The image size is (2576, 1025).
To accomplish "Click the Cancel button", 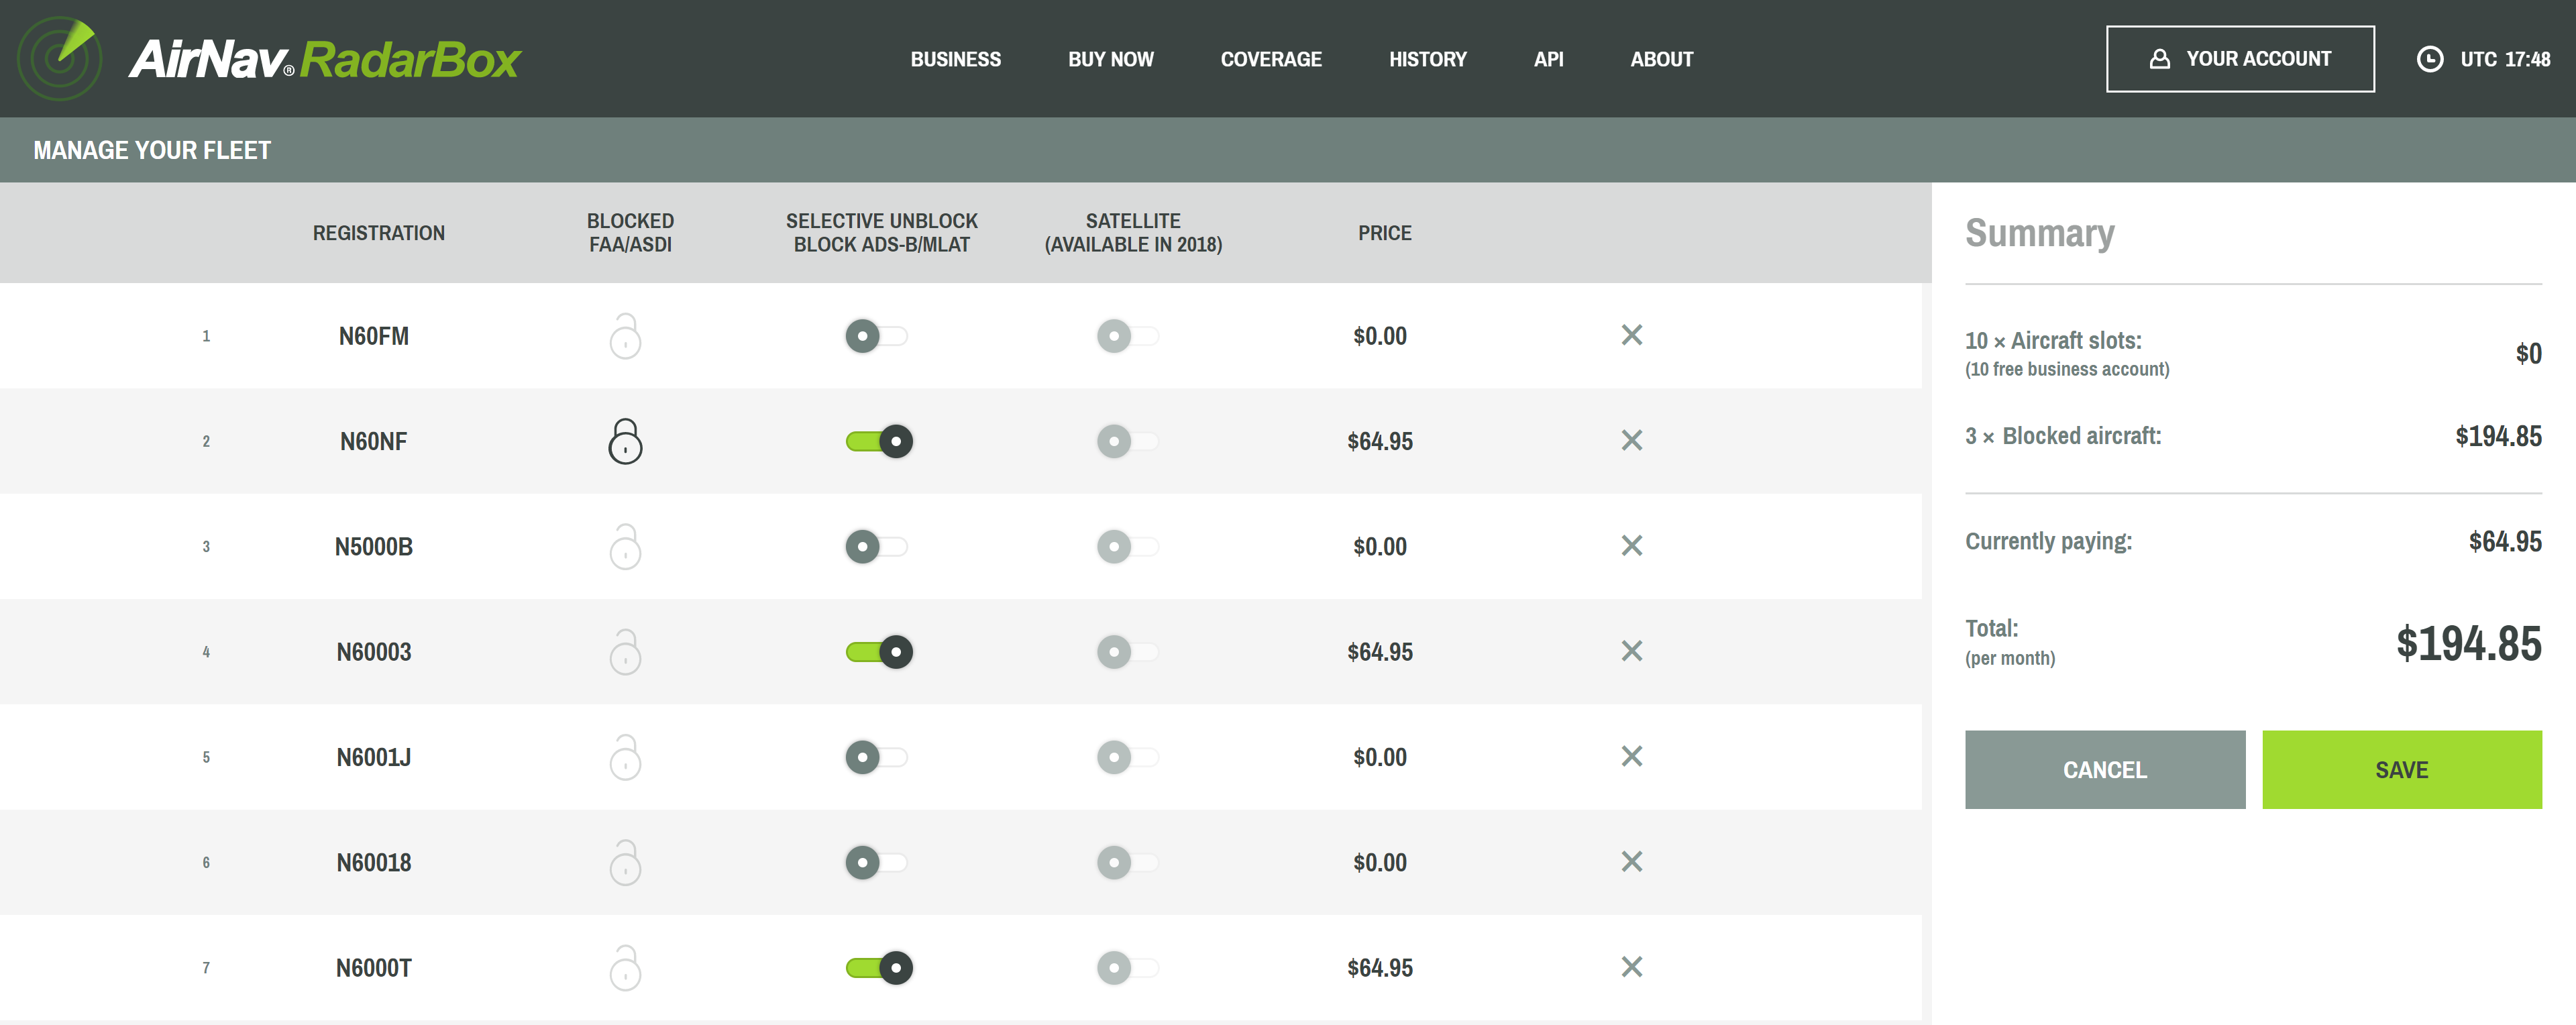I will click(x=2104, y=769).
